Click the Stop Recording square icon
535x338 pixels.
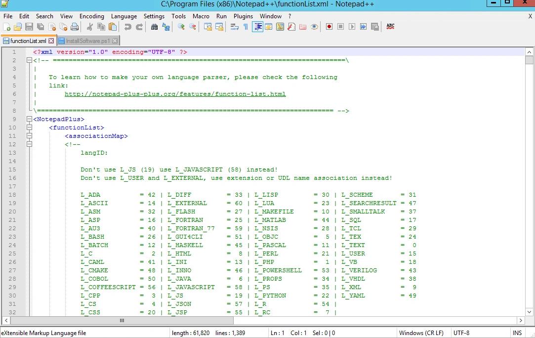[340, 27]
